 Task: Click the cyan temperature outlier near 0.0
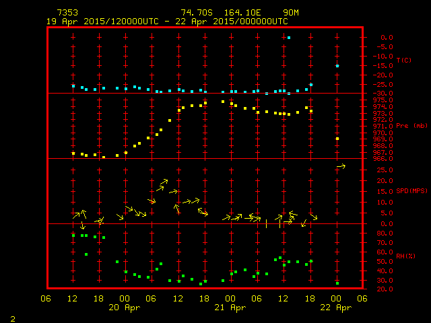[289, 38]
